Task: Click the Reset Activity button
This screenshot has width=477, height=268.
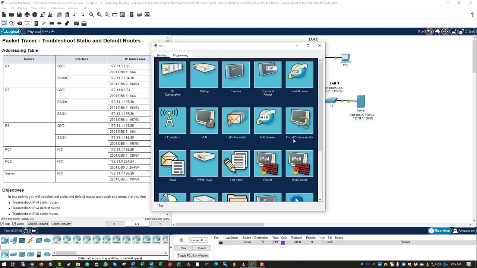Action: click(61, 224)
